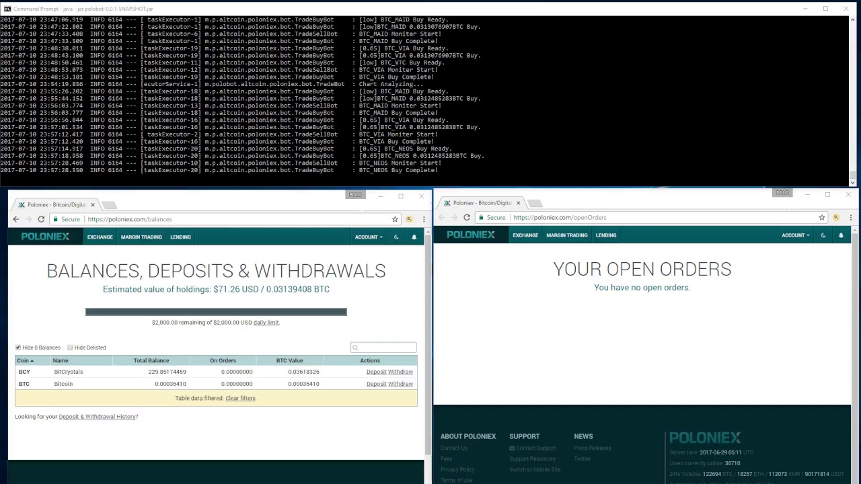
Task: Open EXCHANGE in the open orders window
Action: (x=525, y=235)
